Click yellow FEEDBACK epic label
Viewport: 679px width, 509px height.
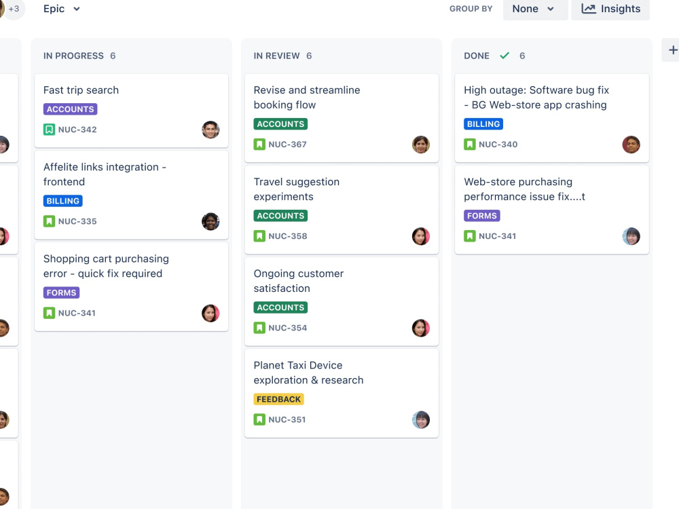click(278, 399)
